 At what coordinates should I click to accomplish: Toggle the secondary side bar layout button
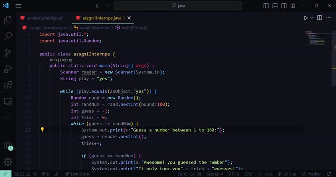(284, 6)
